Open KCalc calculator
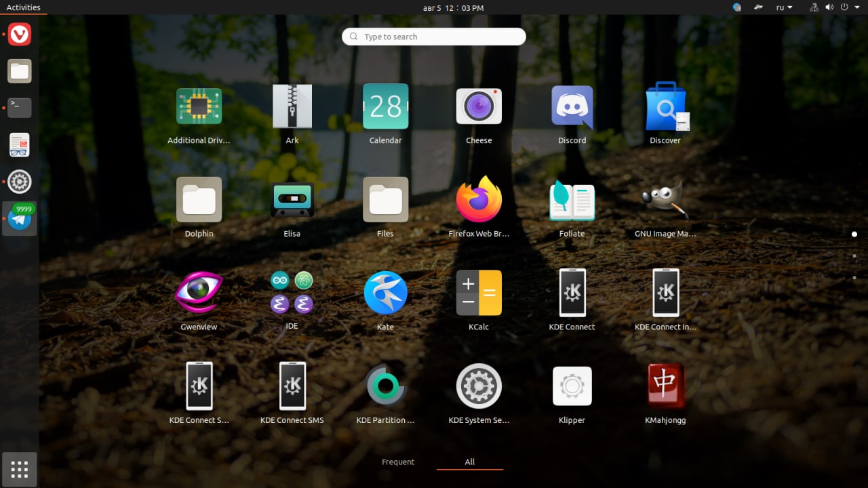Image resolution: width=868 pixels, height=488 pixels. pos(479,300)
